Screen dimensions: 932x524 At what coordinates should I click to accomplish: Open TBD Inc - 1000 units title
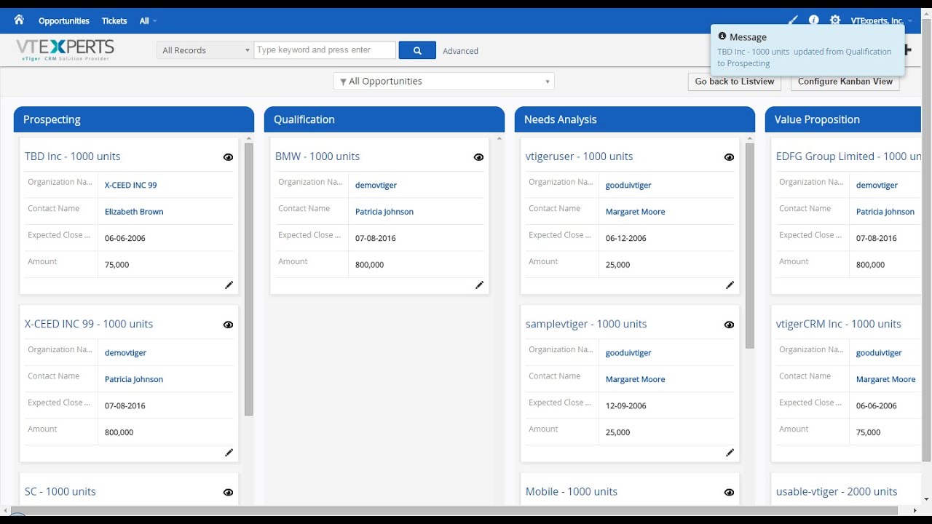pos(73,156)
